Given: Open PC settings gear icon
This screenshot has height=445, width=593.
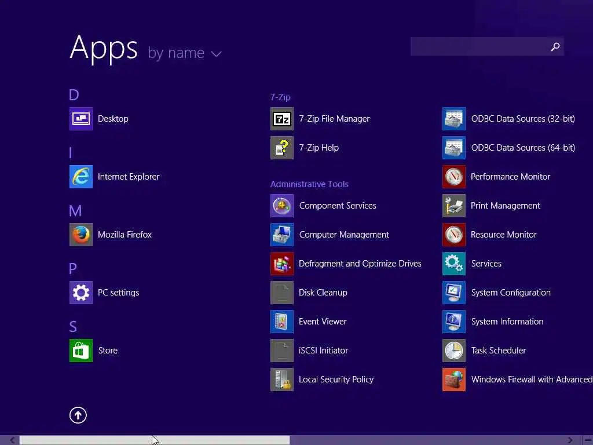Looking at the screenshot, I should 81,293.
